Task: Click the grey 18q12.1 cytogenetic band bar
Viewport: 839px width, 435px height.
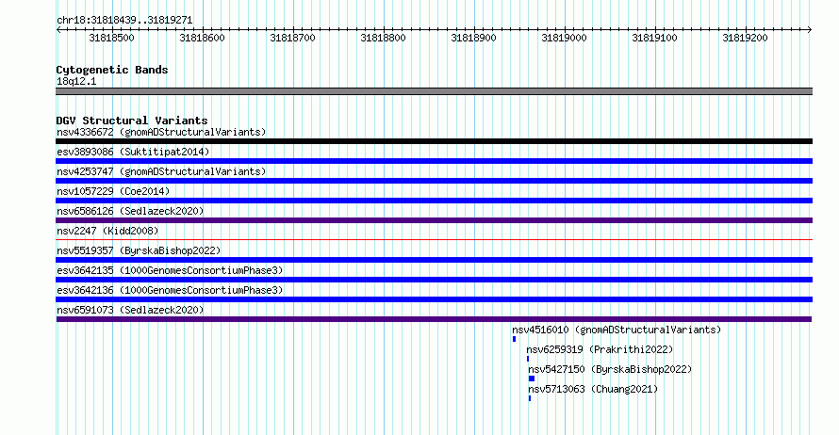Action: click(434, 91)
